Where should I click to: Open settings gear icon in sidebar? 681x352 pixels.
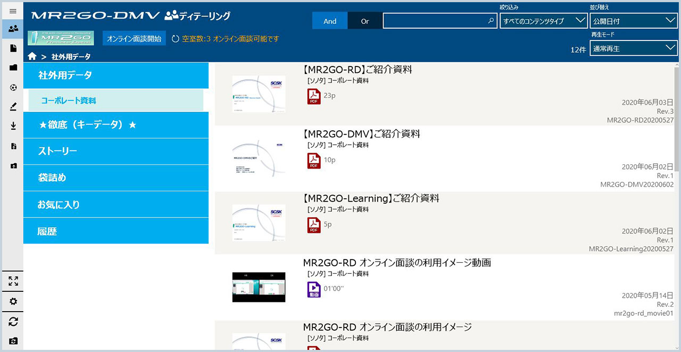coord(13,301)
